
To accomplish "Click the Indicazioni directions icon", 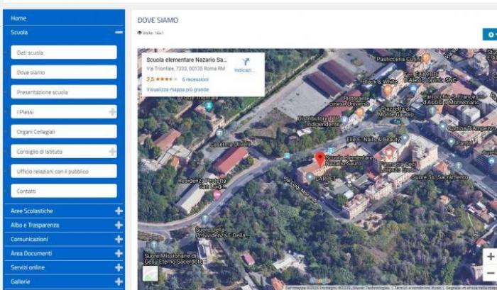I will pyautogui.click(x=246, y=62).
